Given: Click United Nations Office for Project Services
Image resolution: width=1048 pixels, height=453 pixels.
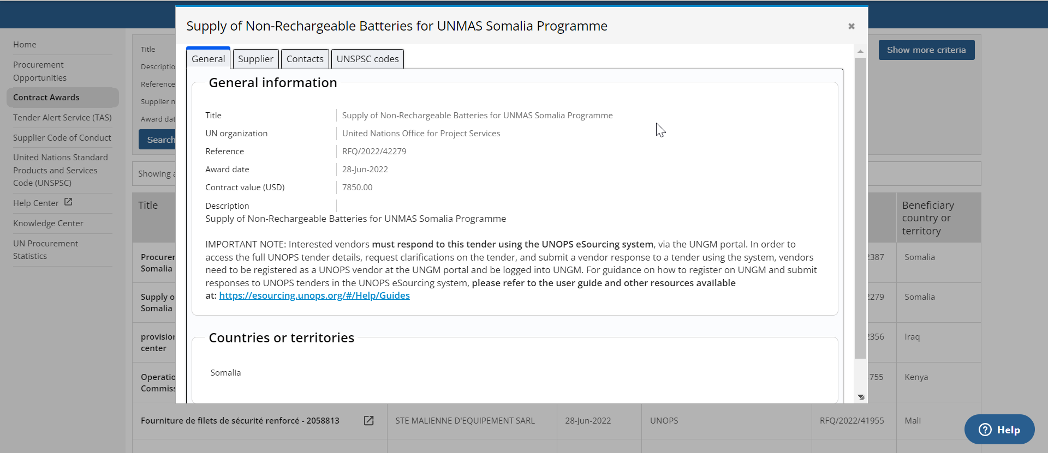Looking at the screenshot, I should [x=421, y=134].
